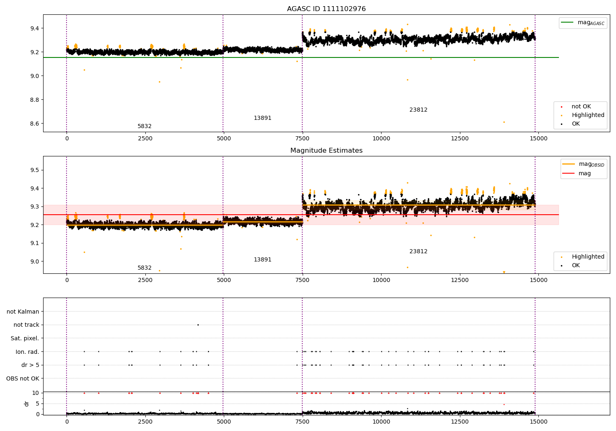616x431 pixels.
Task: Click the 12500 x-axis tick in top plot
Action: coord(460,139)
